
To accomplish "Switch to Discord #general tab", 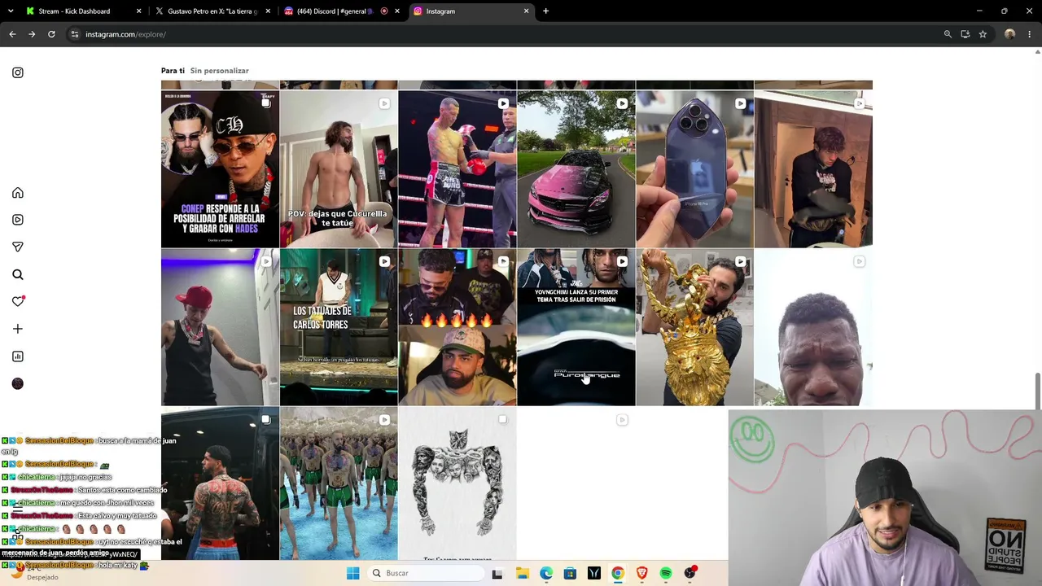I will point(341,11).
